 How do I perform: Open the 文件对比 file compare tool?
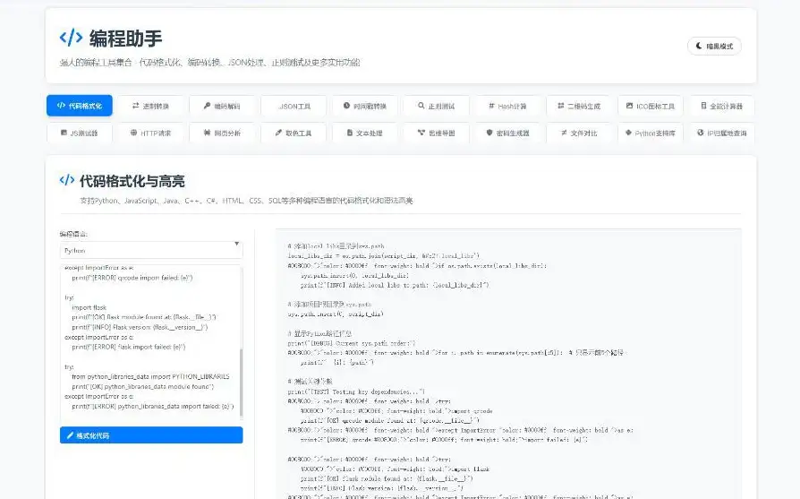coord(578,133)
